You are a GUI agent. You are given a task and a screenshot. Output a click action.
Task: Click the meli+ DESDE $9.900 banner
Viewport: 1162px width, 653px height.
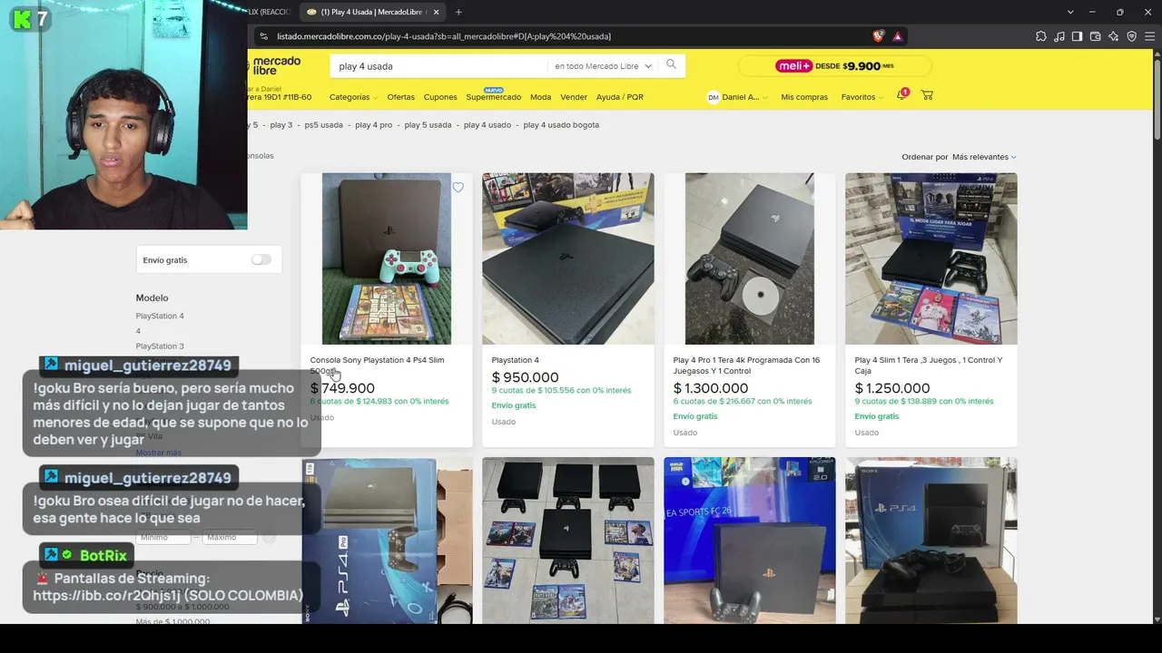(x=834, y=65)
